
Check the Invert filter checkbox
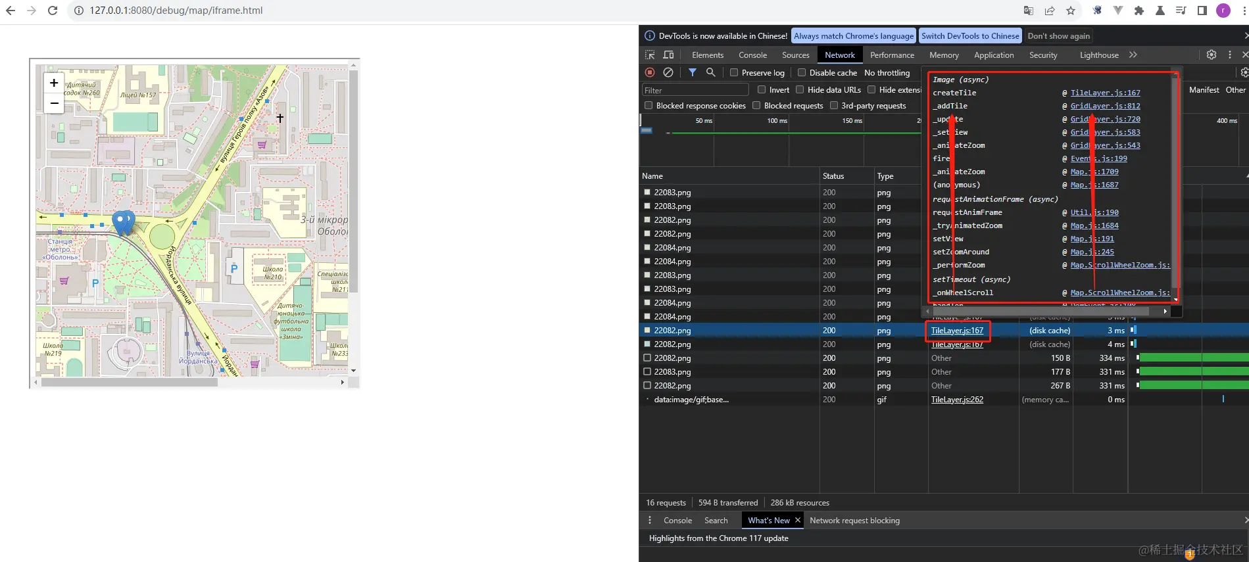coord(762,90)
